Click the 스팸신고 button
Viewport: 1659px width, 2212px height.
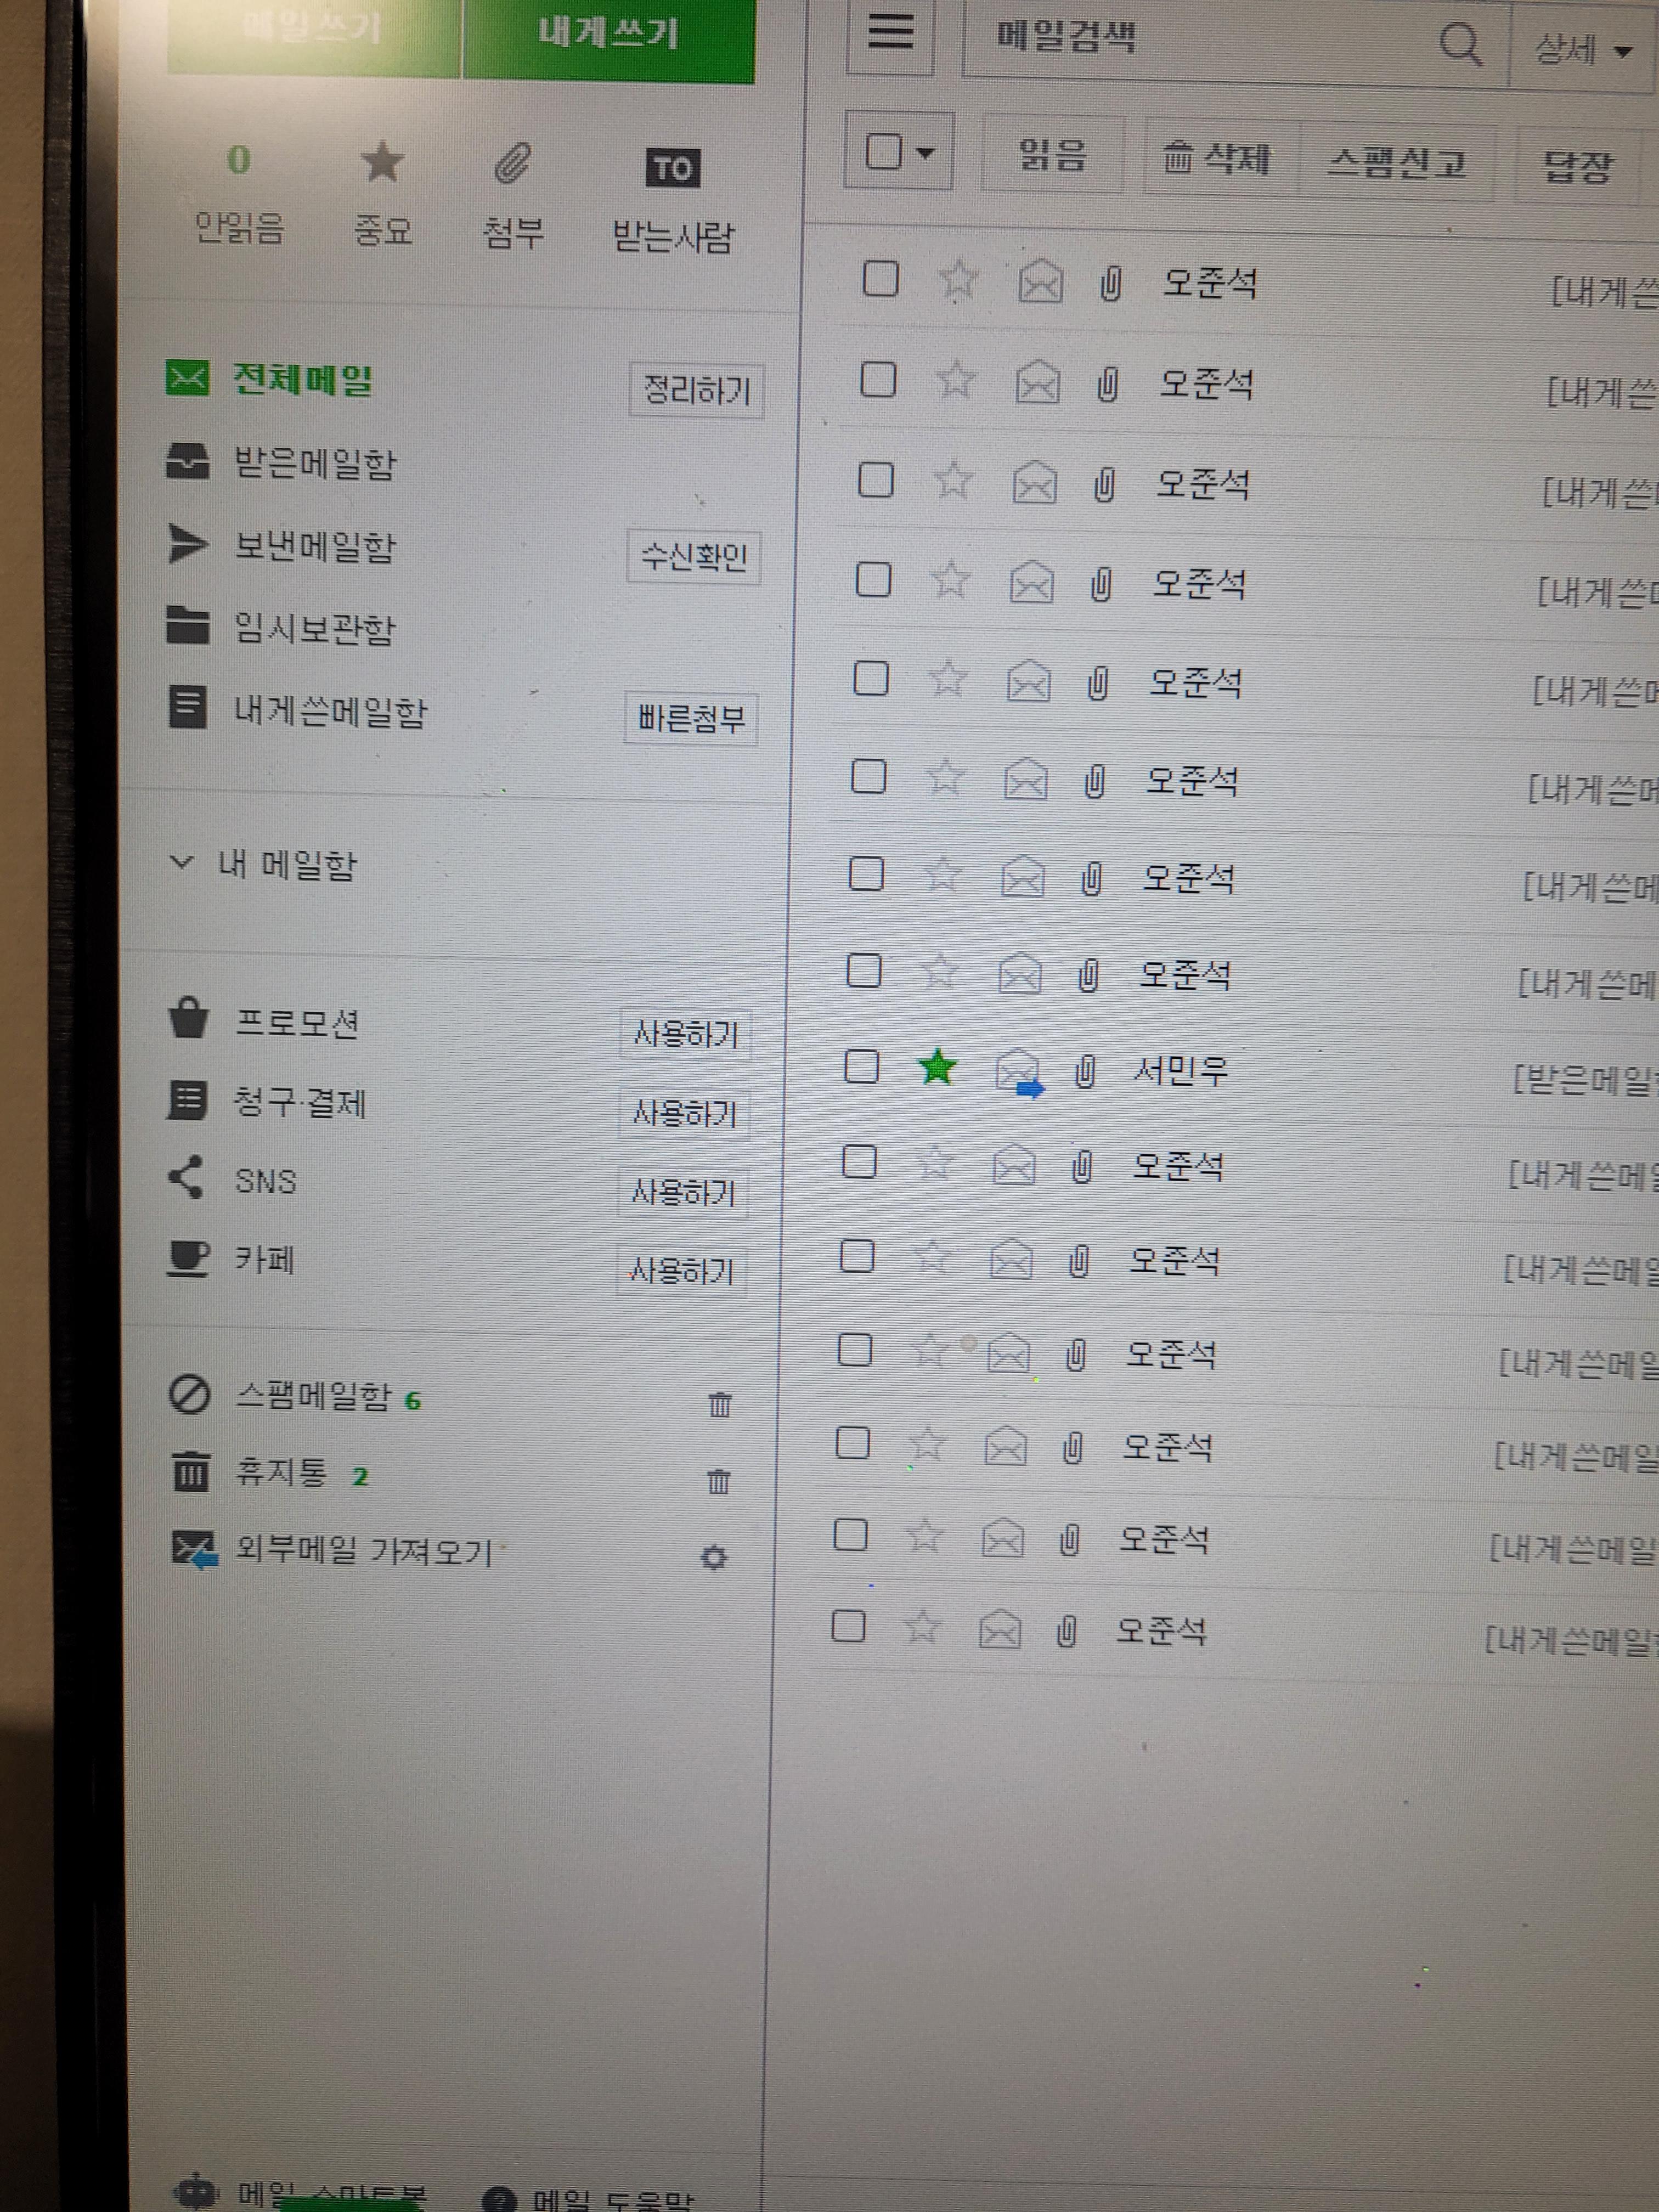tap(1396, 162)
